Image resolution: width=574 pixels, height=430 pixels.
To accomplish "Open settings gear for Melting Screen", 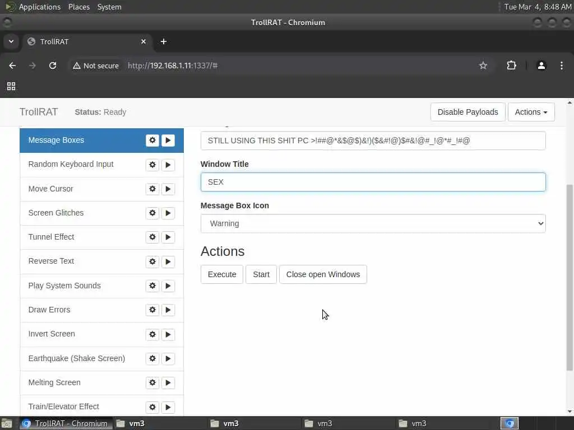I will pyautogui.click(x=152, y=383).
